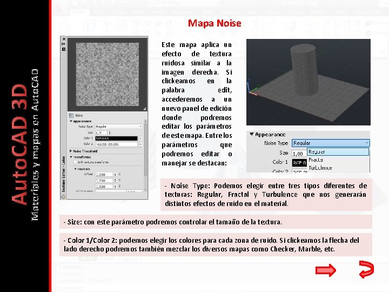
Task: Click the Mapa Noise slide title
Action: point(214,23)
